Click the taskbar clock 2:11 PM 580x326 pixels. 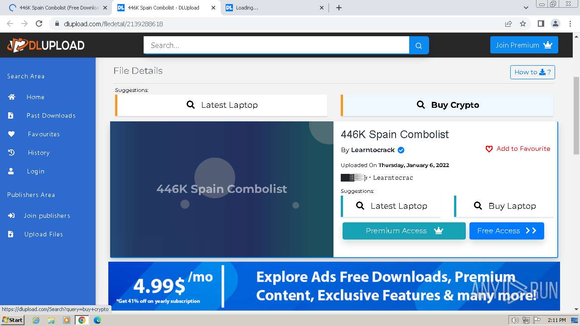(x=556, y=320)
